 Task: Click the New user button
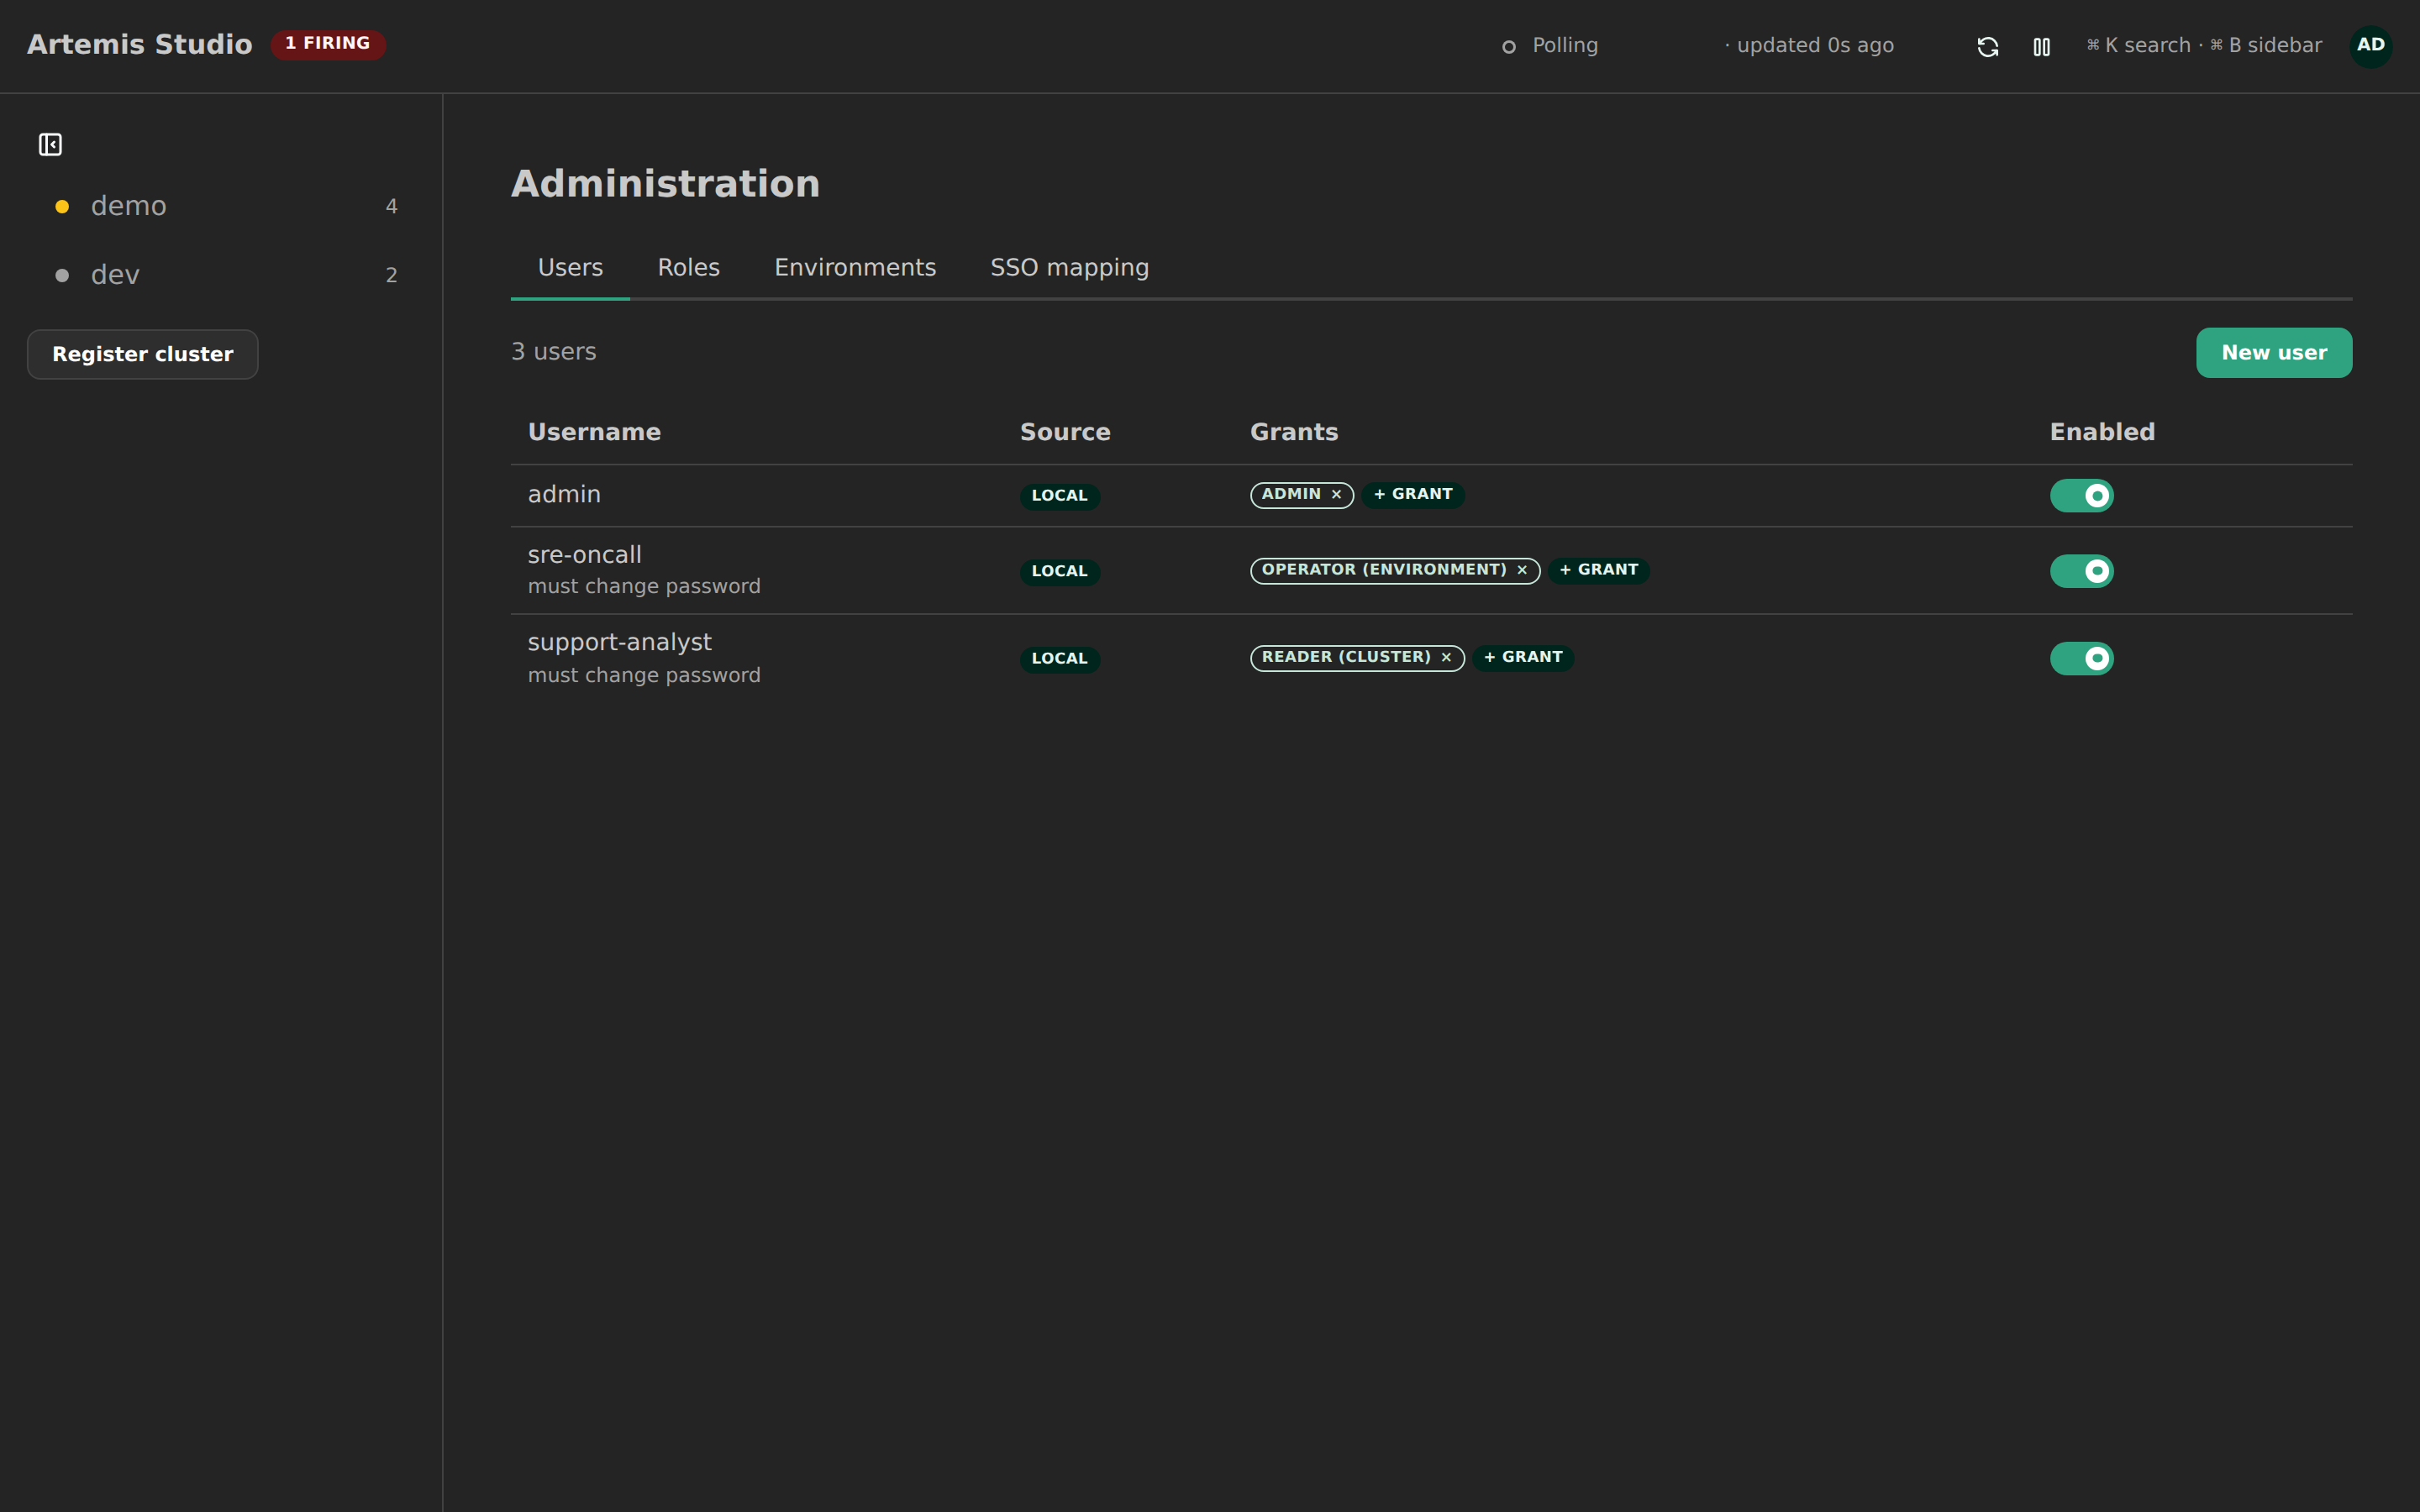click(x=2273, y=353)
